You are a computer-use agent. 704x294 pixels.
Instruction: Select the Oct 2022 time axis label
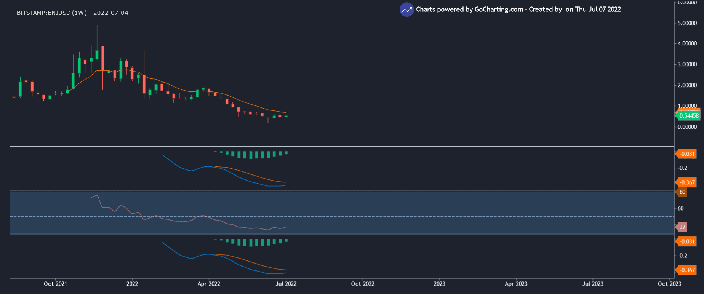(363, 284)
